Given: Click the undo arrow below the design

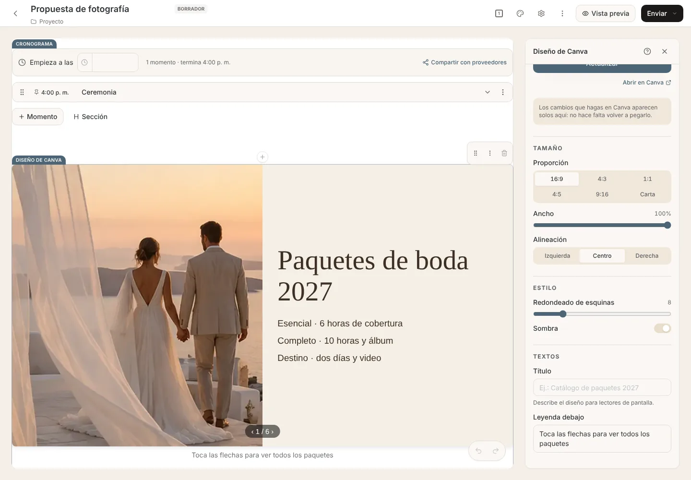Looking at the screenshot, I should (478, 451).
